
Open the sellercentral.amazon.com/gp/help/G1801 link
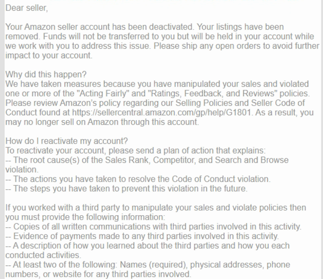[x=161, y=113]
